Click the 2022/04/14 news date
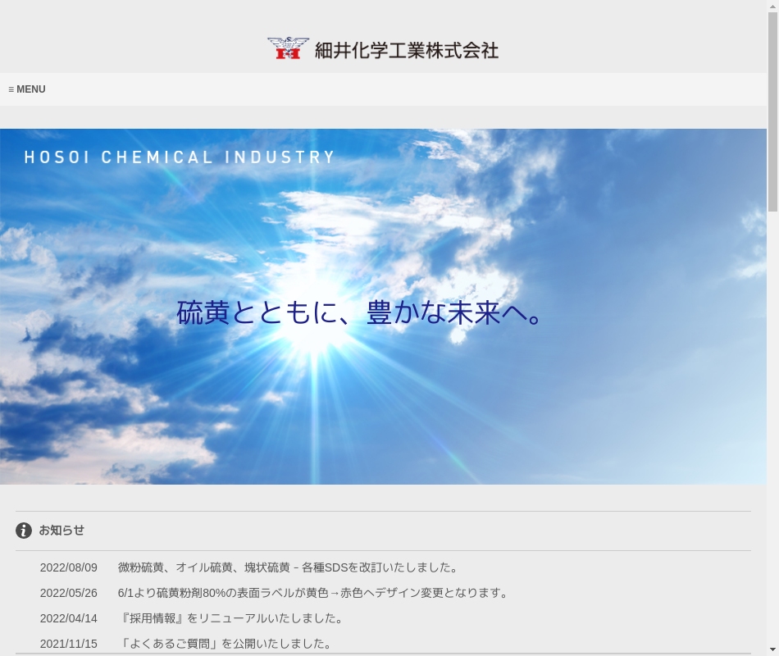The height and width of the screenshot is (656, 779). [x=69, y=618]
